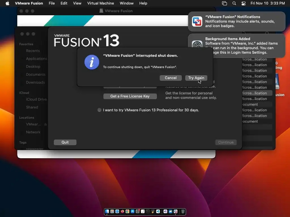Open the Window menu
This screenshot has height=217, width=290.
click(x=127, y=3)
